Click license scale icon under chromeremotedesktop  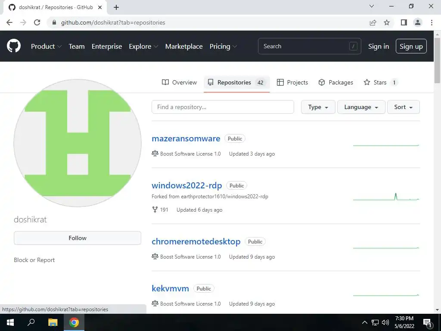click(x=155, y=256)
